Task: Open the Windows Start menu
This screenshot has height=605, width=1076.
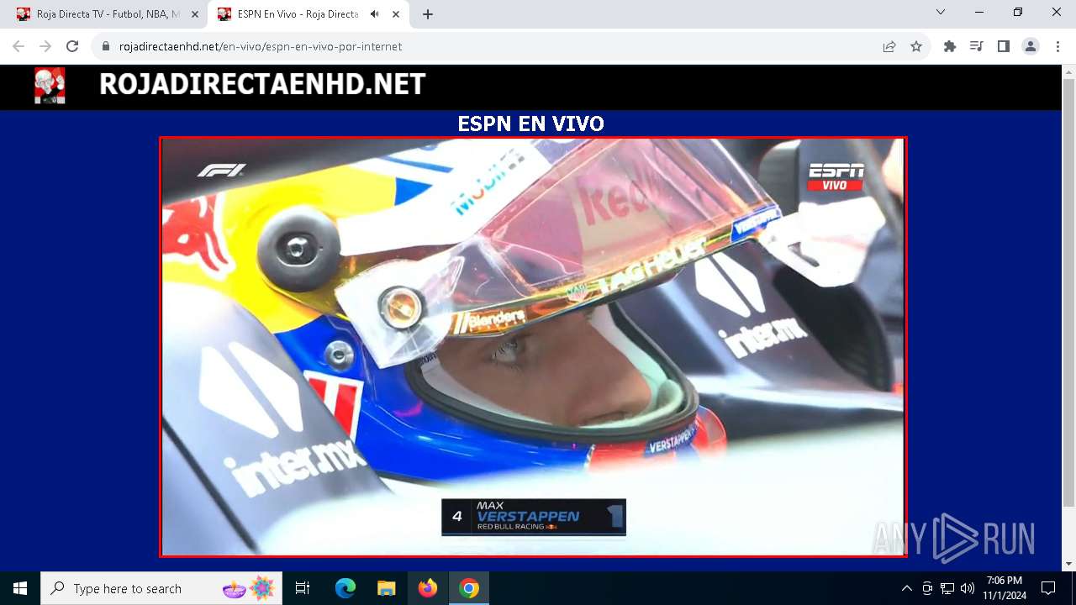Action: (x=20, y=589)
